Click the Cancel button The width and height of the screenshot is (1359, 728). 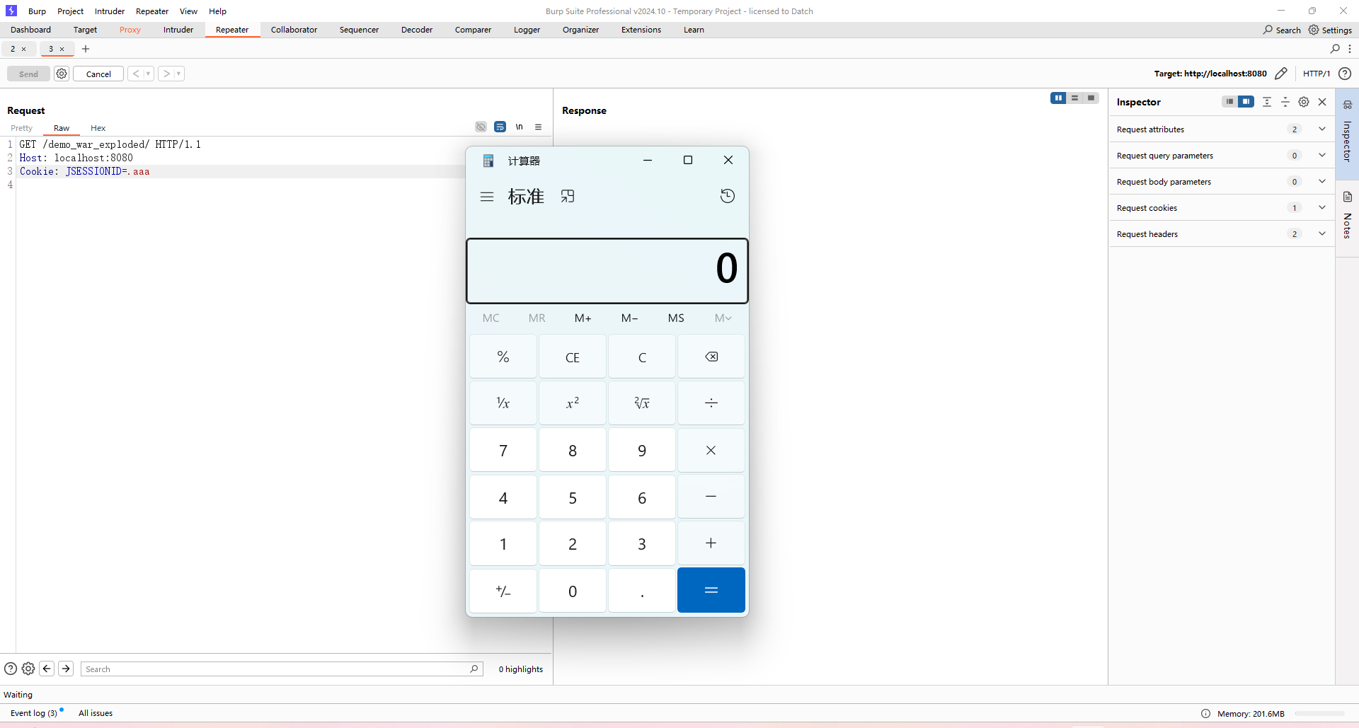(x=98, y=74)
